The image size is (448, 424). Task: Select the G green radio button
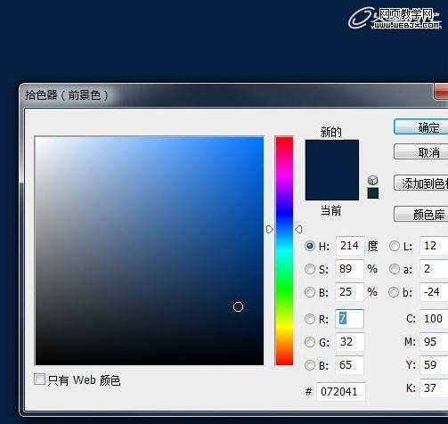point(310,342)
